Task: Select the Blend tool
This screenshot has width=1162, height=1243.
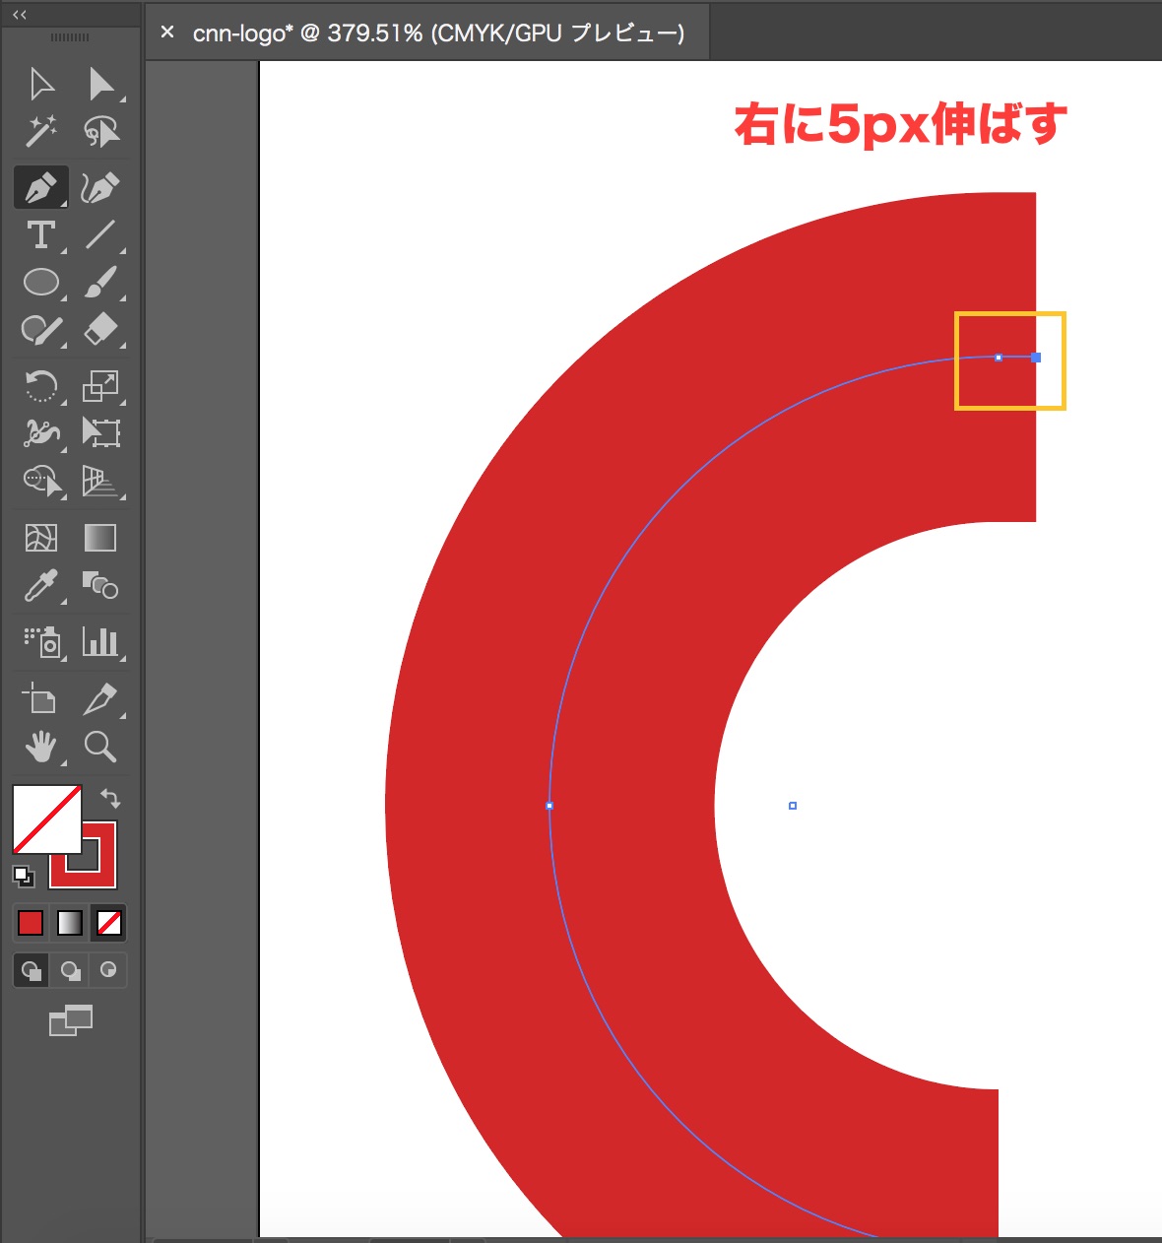Action: coord(100,586)
